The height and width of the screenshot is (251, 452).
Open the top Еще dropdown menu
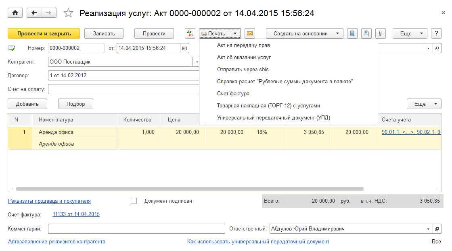click(410, 34)
